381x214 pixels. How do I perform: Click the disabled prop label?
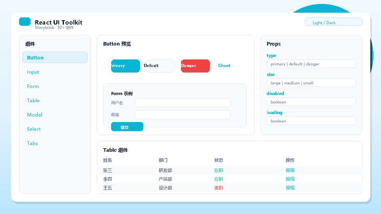pos(275,94)
